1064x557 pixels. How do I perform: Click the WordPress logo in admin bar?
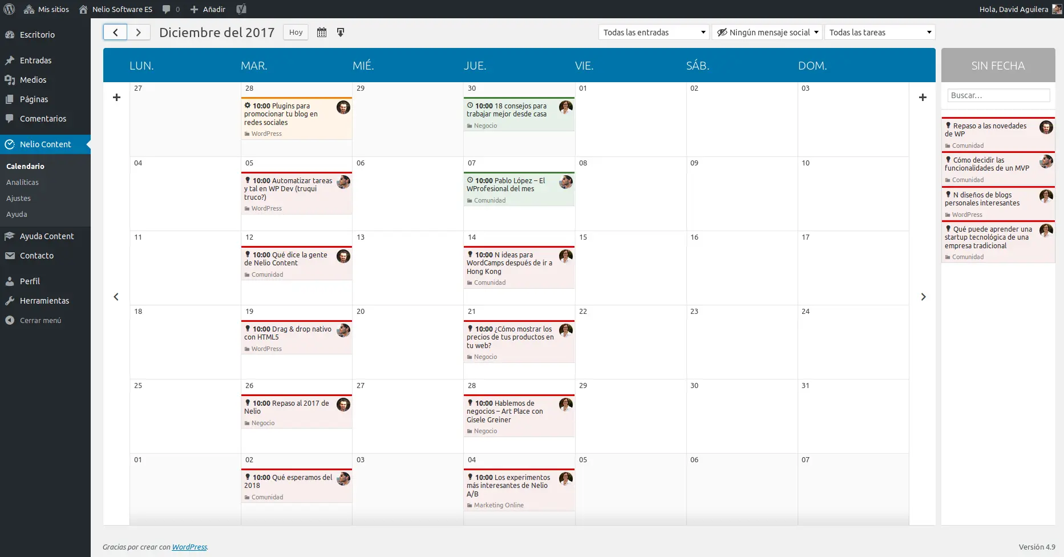[9, 9]
